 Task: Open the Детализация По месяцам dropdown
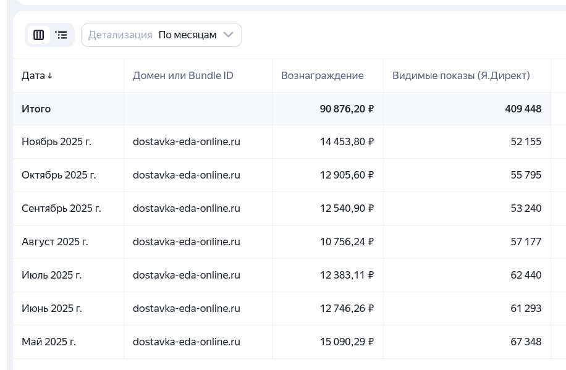[161, 35]
